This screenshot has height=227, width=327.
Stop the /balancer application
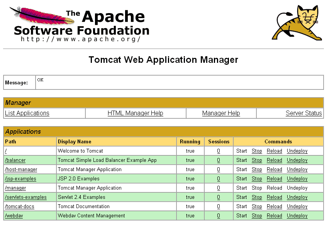(257, 160)
